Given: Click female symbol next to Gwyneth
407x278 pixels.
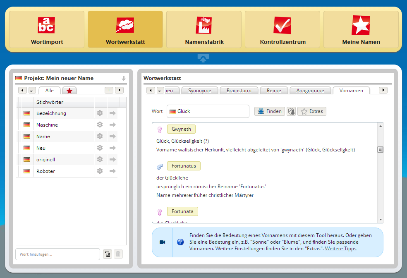Looking at the screenshot, I should tap(160, 129).
